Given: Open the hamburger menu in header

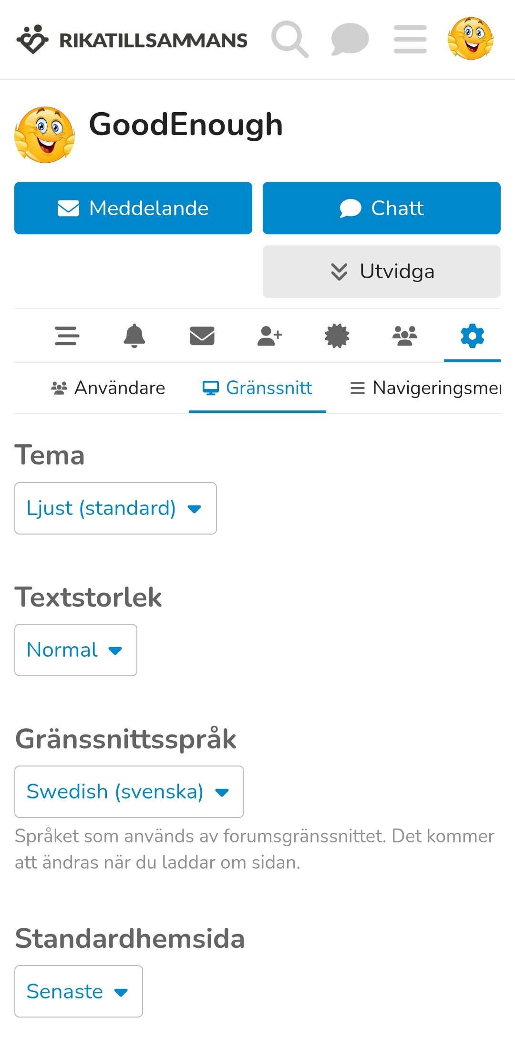Looking at the screenshot, I should (410, 39).
